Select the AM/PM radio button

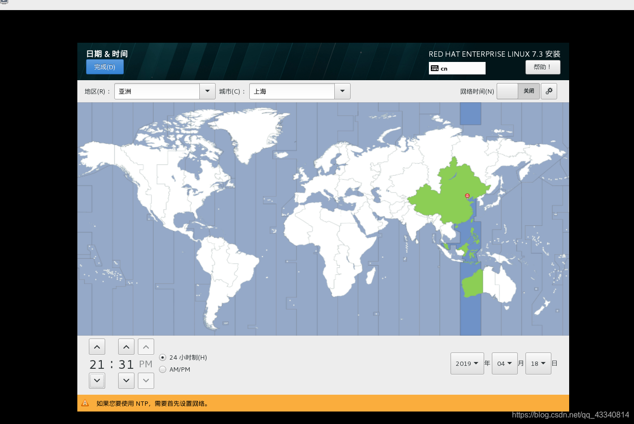[162, 369]
